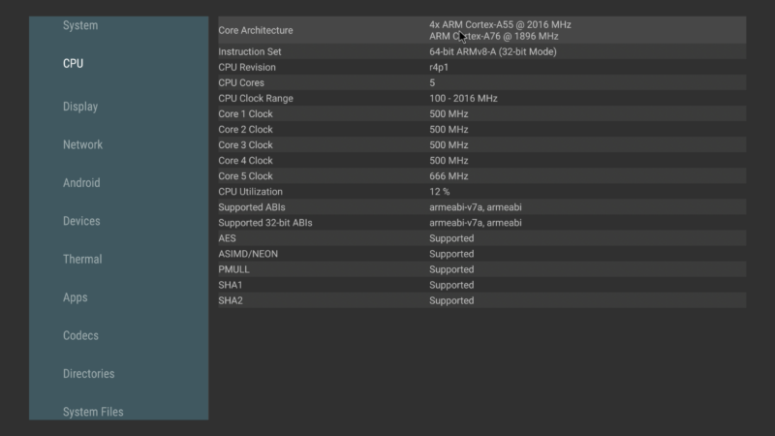The image size is (775, 436).
Task: Select the Supported 32-bit ABIs row label
Action: click(264, 223)
